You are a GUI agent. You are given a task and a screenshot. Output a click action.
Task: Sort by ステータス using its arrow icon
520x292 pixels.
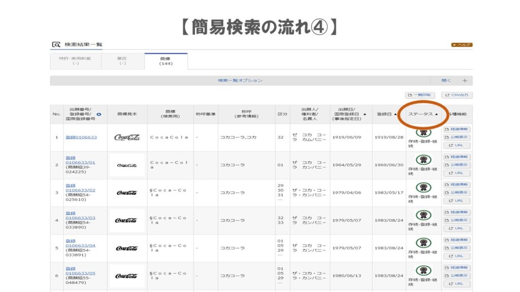coord(436,114)
